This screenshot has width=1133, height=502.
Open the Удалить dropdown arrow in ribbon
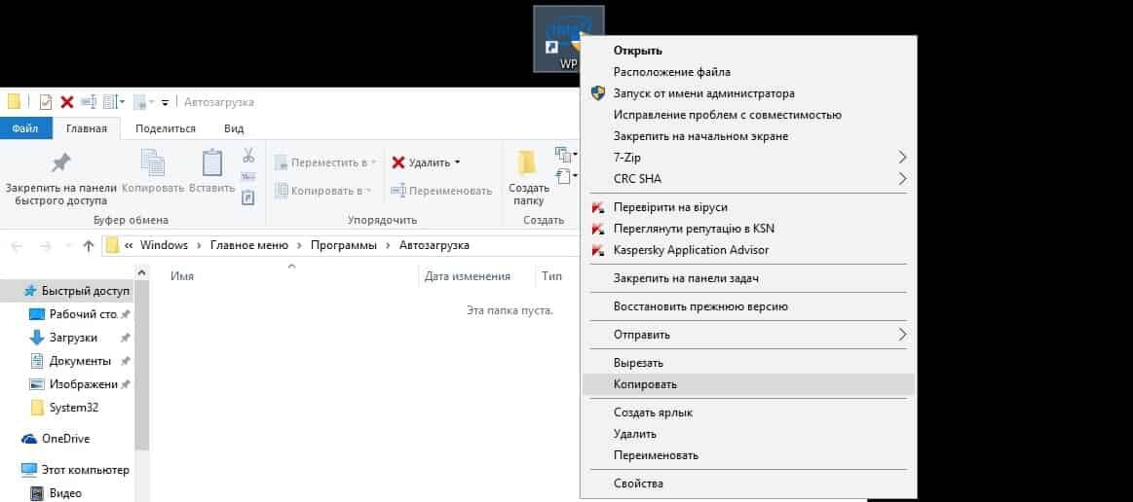tap(458, 163)
